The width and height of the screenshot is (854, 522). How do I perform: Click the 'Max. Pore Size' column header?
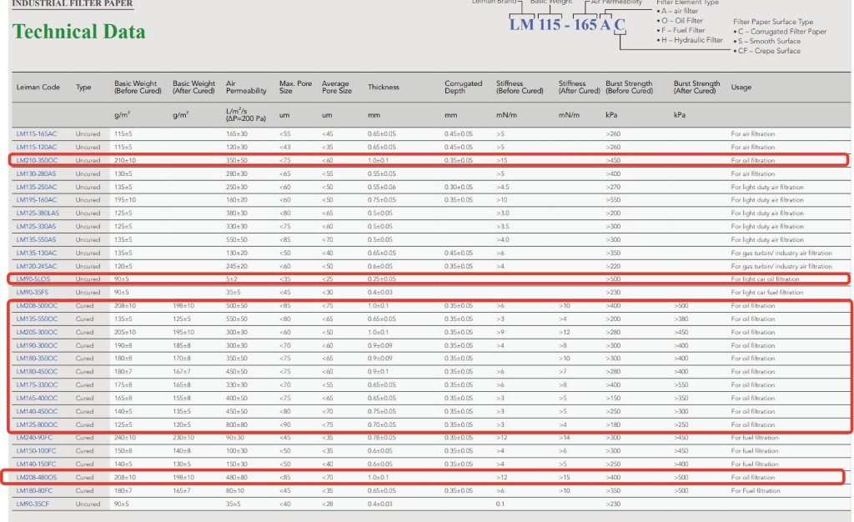tap(296, 87)
